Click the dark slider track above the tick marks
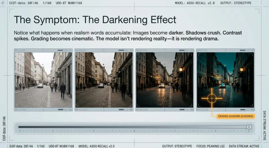This screenshot has width=269, height=148. 132,127
